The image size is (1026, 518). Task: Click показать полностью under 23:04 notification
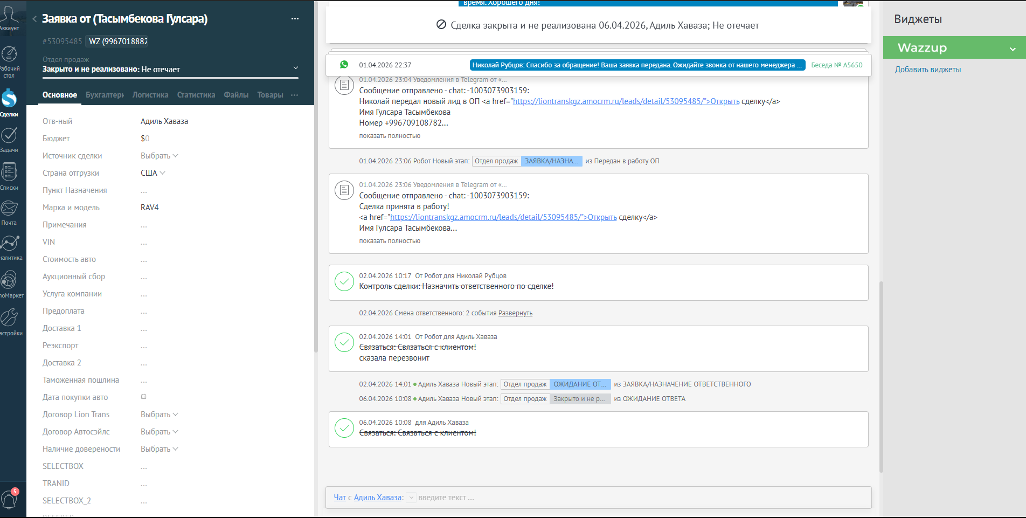point(390,136)
